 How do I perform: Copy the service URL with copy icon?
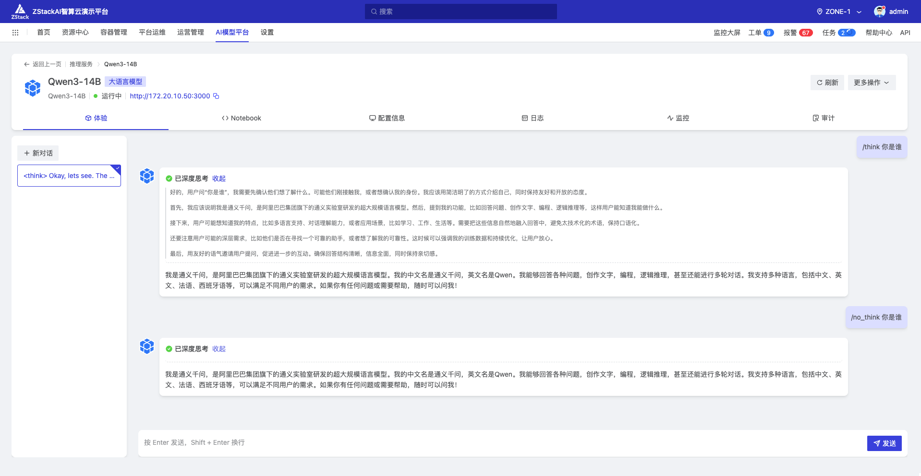coord(216,96)
